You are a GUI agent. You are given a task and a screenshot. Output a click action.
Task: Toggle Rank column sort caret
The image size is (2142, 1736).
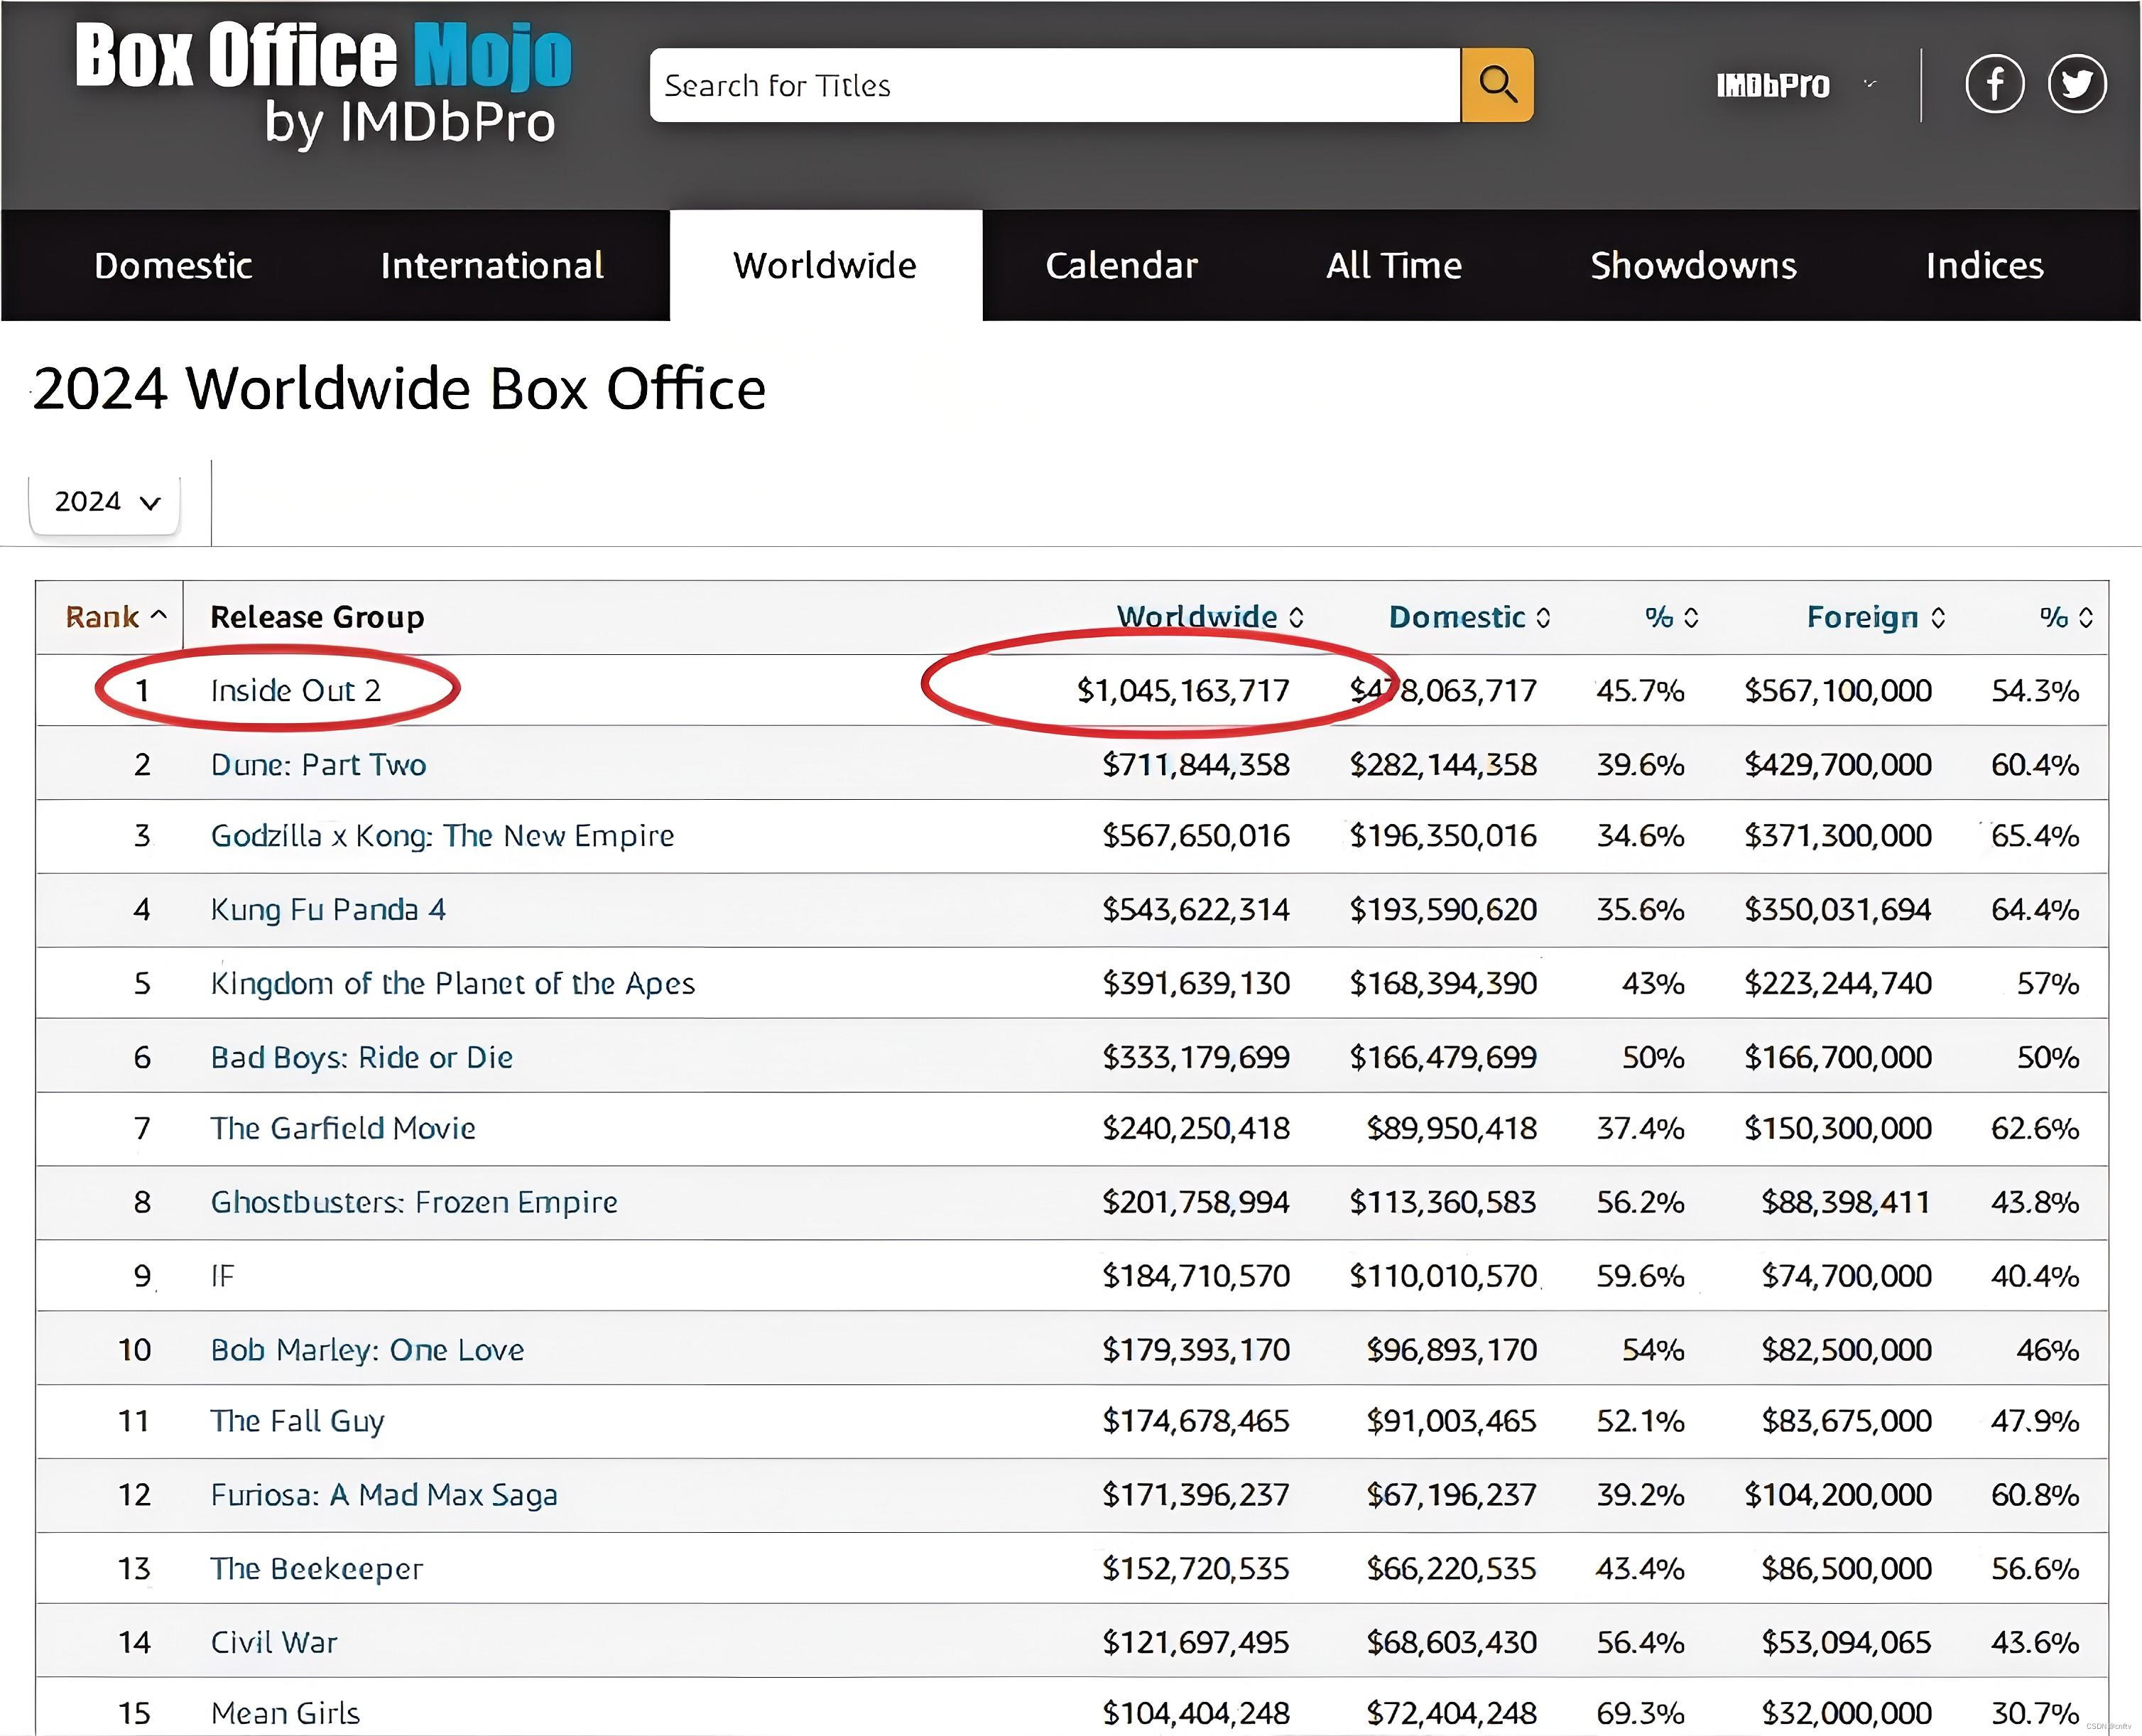158,615
